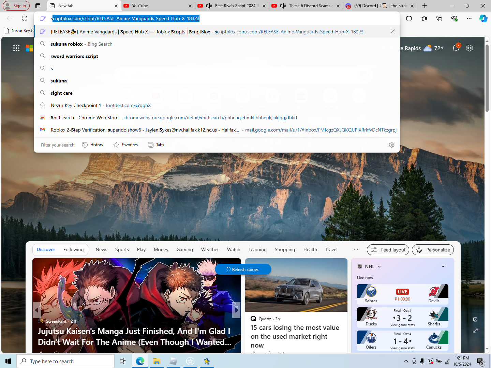This screenshot has height=368, width=491.
Task: Open the Nezur Key favorites bar bookmark
Action: [19, 31]
